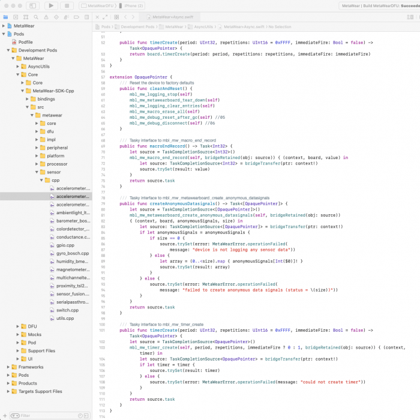Screen dimensions: 420x420
Task: Toggle source-control status filter in navigator
Action: [85, 415]
